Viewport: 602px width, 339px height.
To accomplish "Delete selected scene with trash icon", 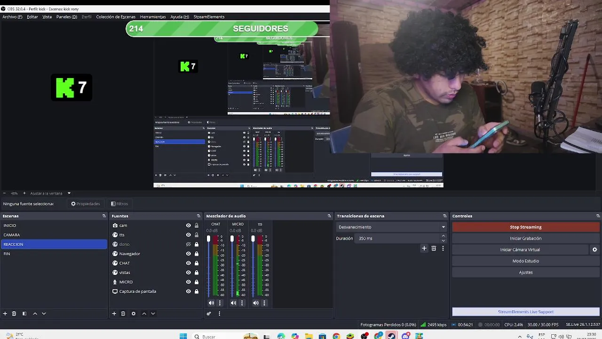I will point(14,314).
